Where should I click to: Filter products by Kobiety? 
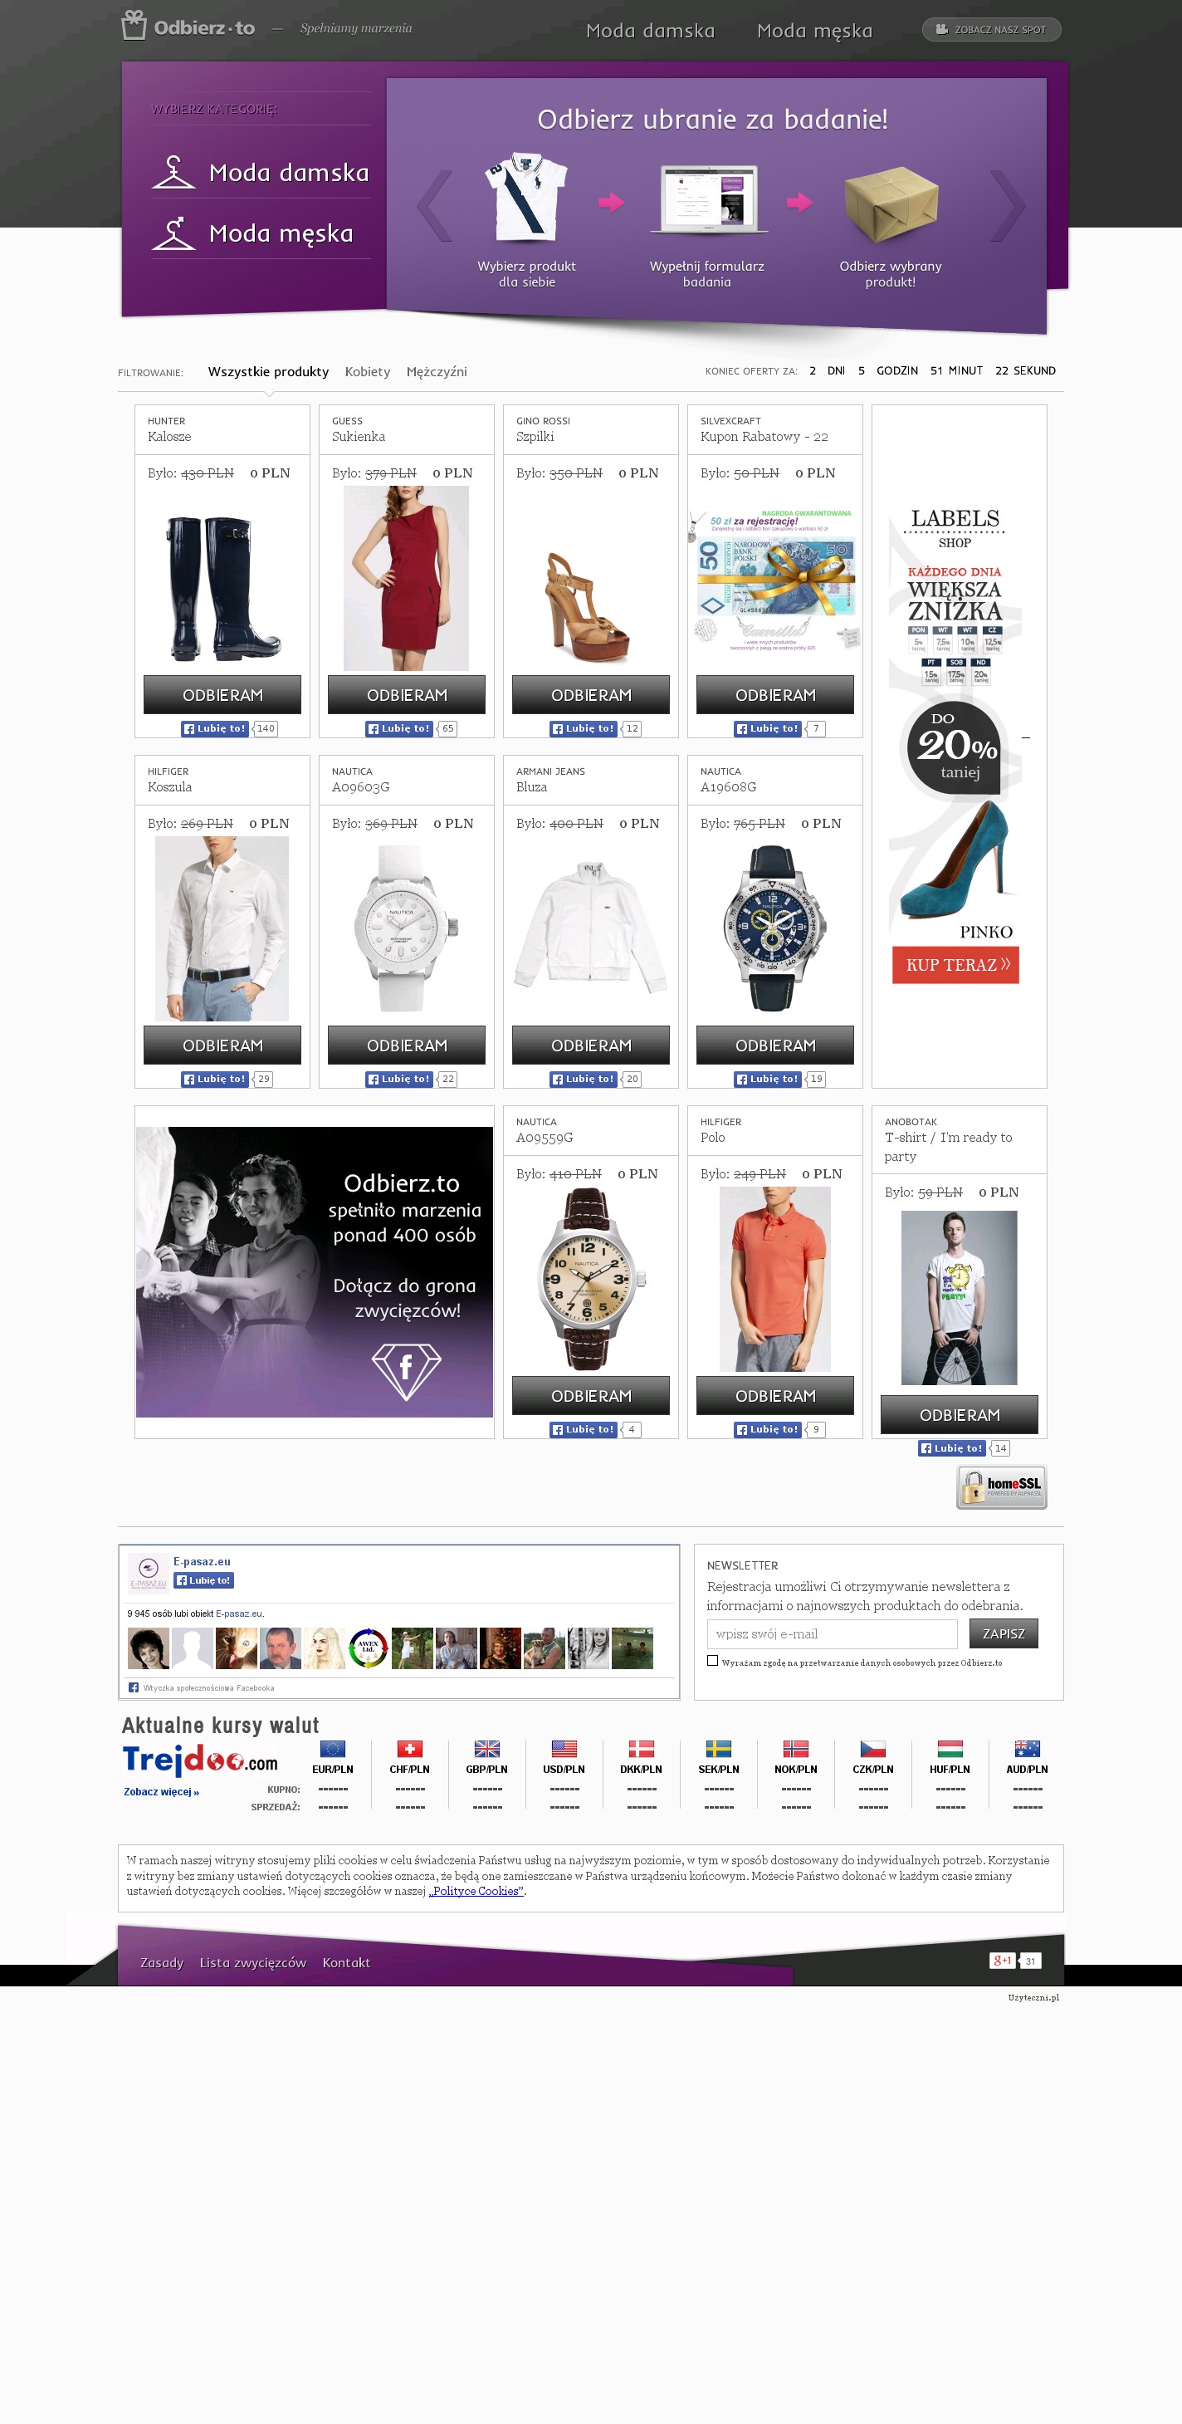pos(368,372)
